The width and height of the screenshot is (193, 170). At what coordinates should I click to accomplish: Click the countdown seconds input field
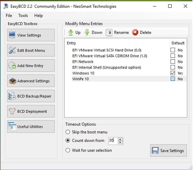pos(113,141)
